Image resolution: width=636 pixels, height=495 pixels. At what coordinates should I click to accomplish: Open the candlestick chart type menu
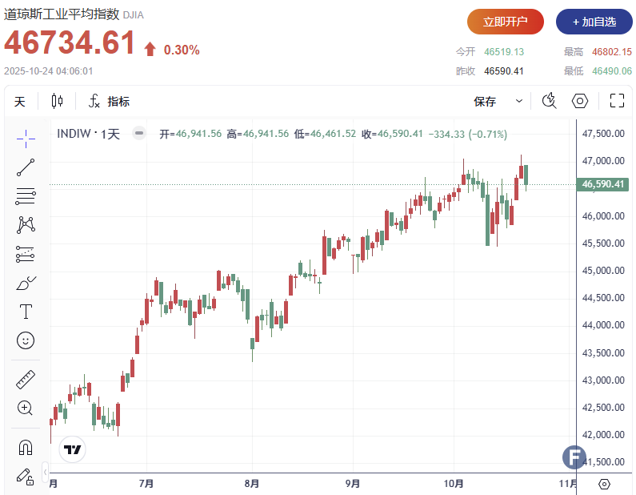click(57, 102)
